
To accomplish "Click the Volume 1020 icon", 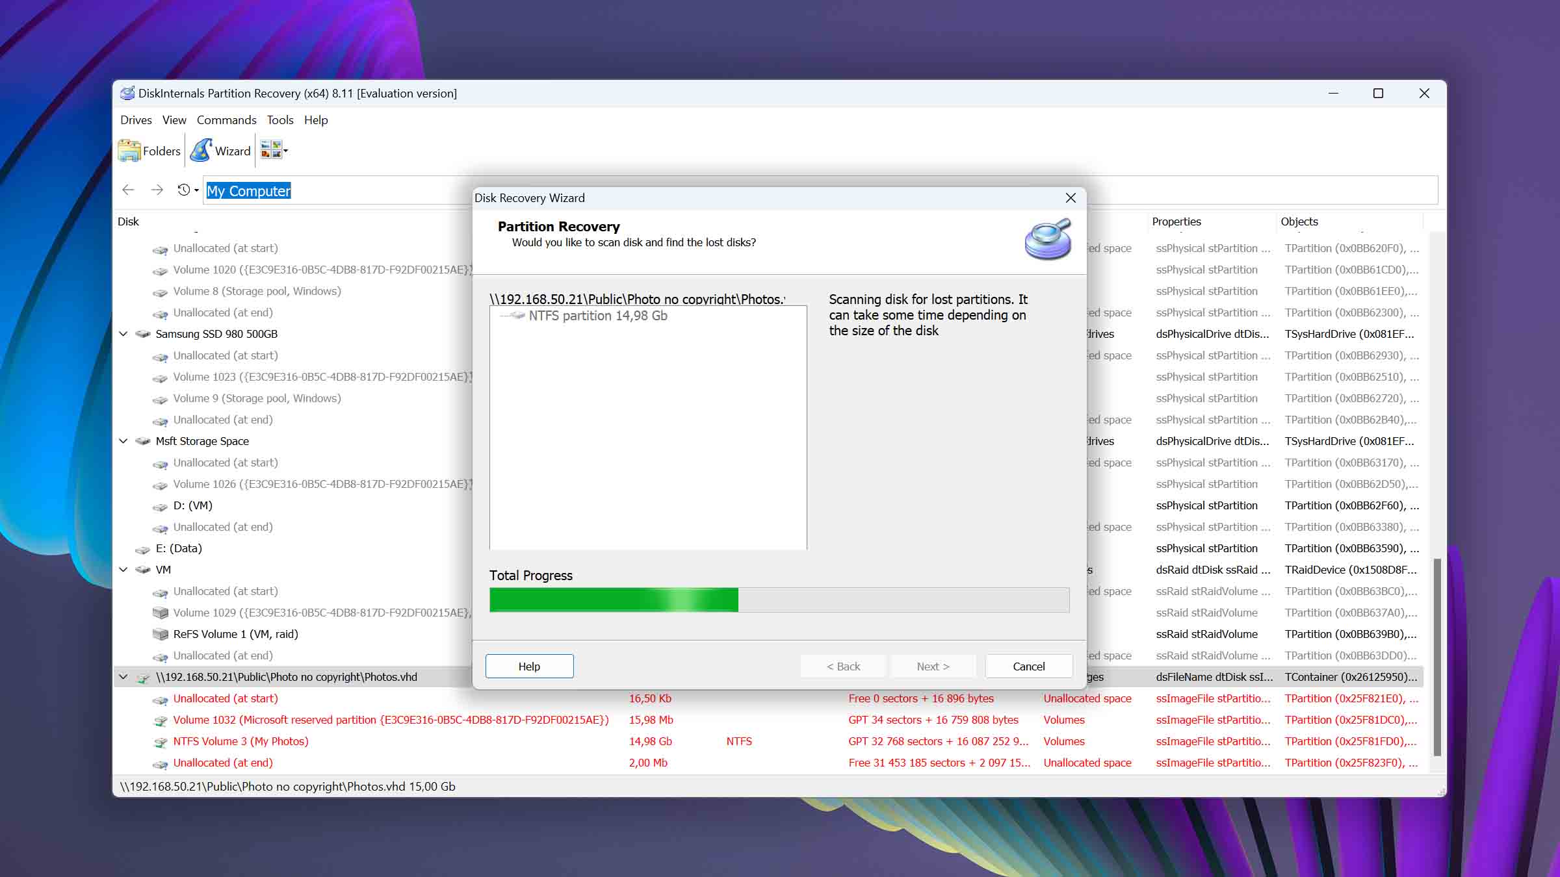I will (160, 270).
